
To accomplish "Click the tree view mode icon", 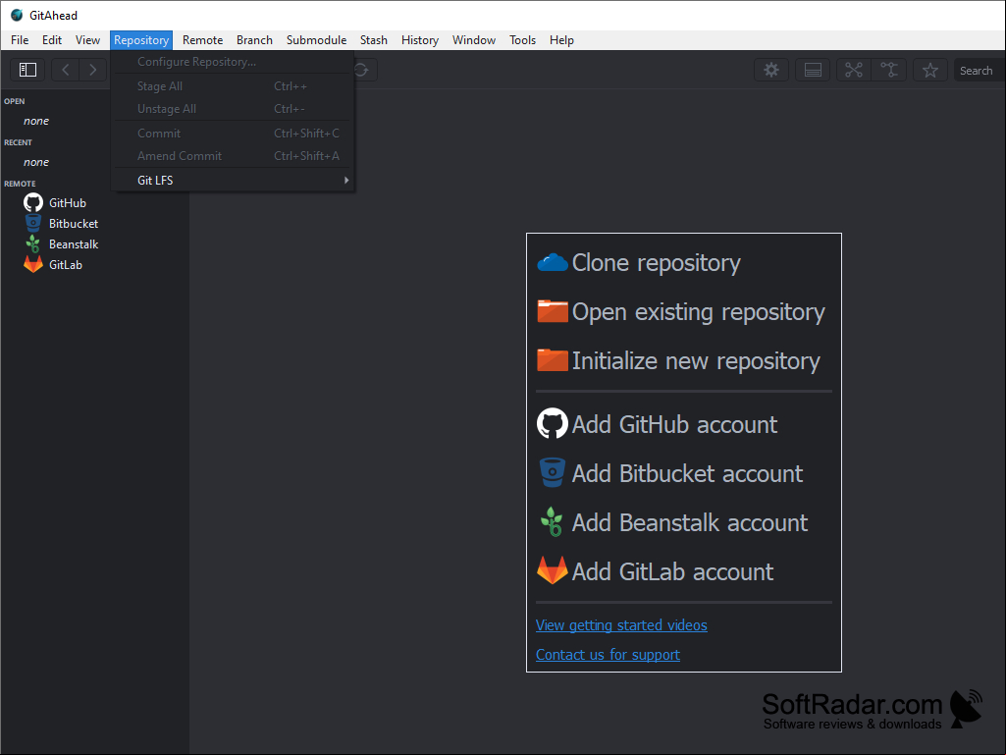I will point(888,70).
